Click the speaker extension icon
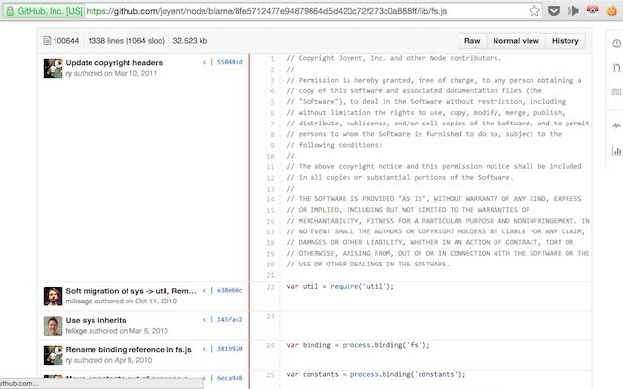The width and height of the screenshot is (623, 389). [x=572, y=11]
